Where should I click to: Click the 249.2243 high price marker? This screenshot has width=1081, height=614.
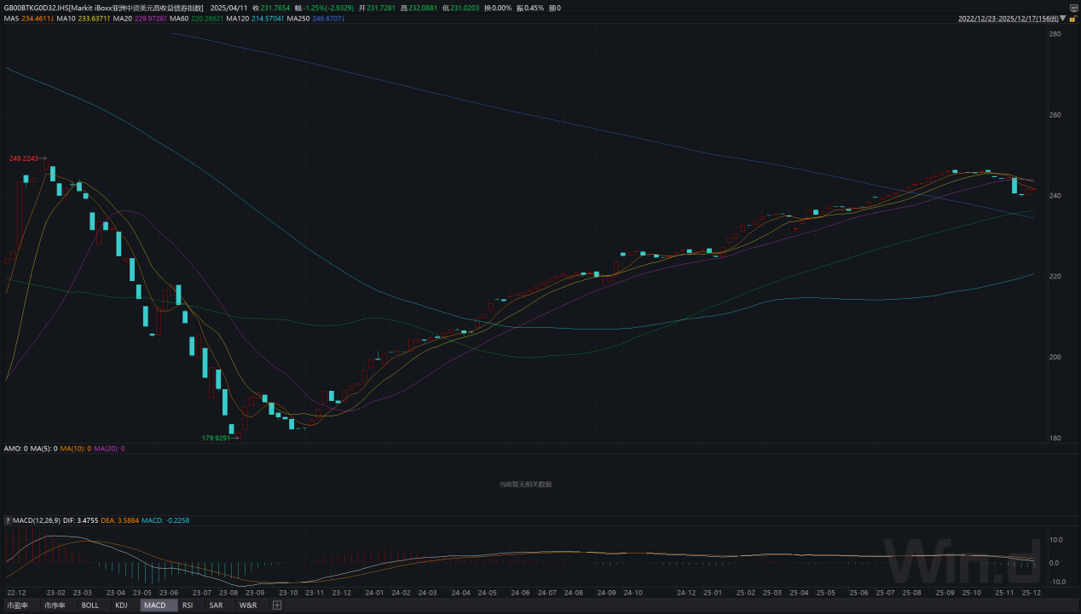(27, 158)
